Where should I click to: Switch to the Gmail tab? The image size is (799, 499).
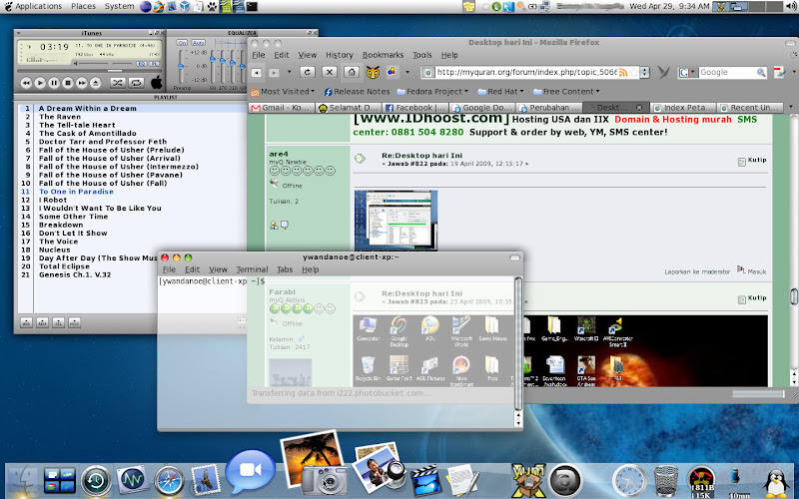(x=282, y=108)
